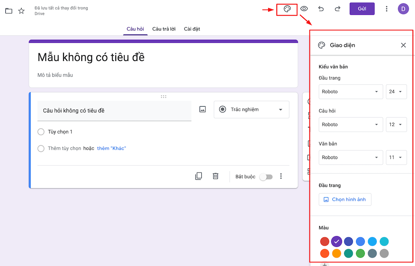This screenshot has width=415, height=266.
Task: Open the question type Trắc nghiệm dropdown
Action: (251, 109)
